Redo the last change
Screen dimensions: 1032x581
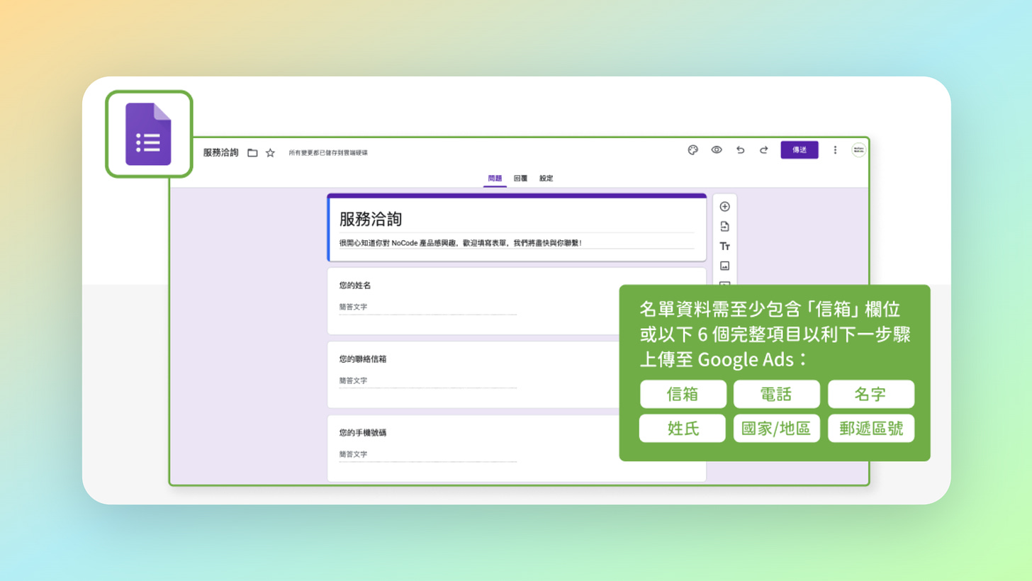[763, 150]
